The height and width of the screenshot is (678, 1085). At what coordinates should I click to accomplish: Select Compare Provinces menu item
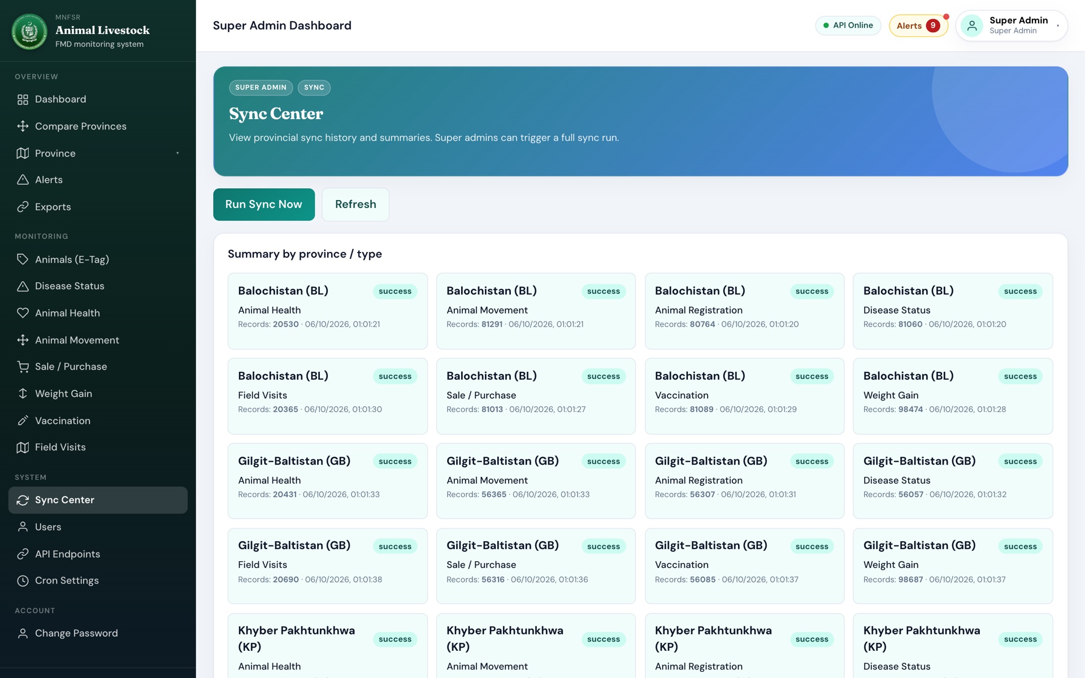pos(98,126)
